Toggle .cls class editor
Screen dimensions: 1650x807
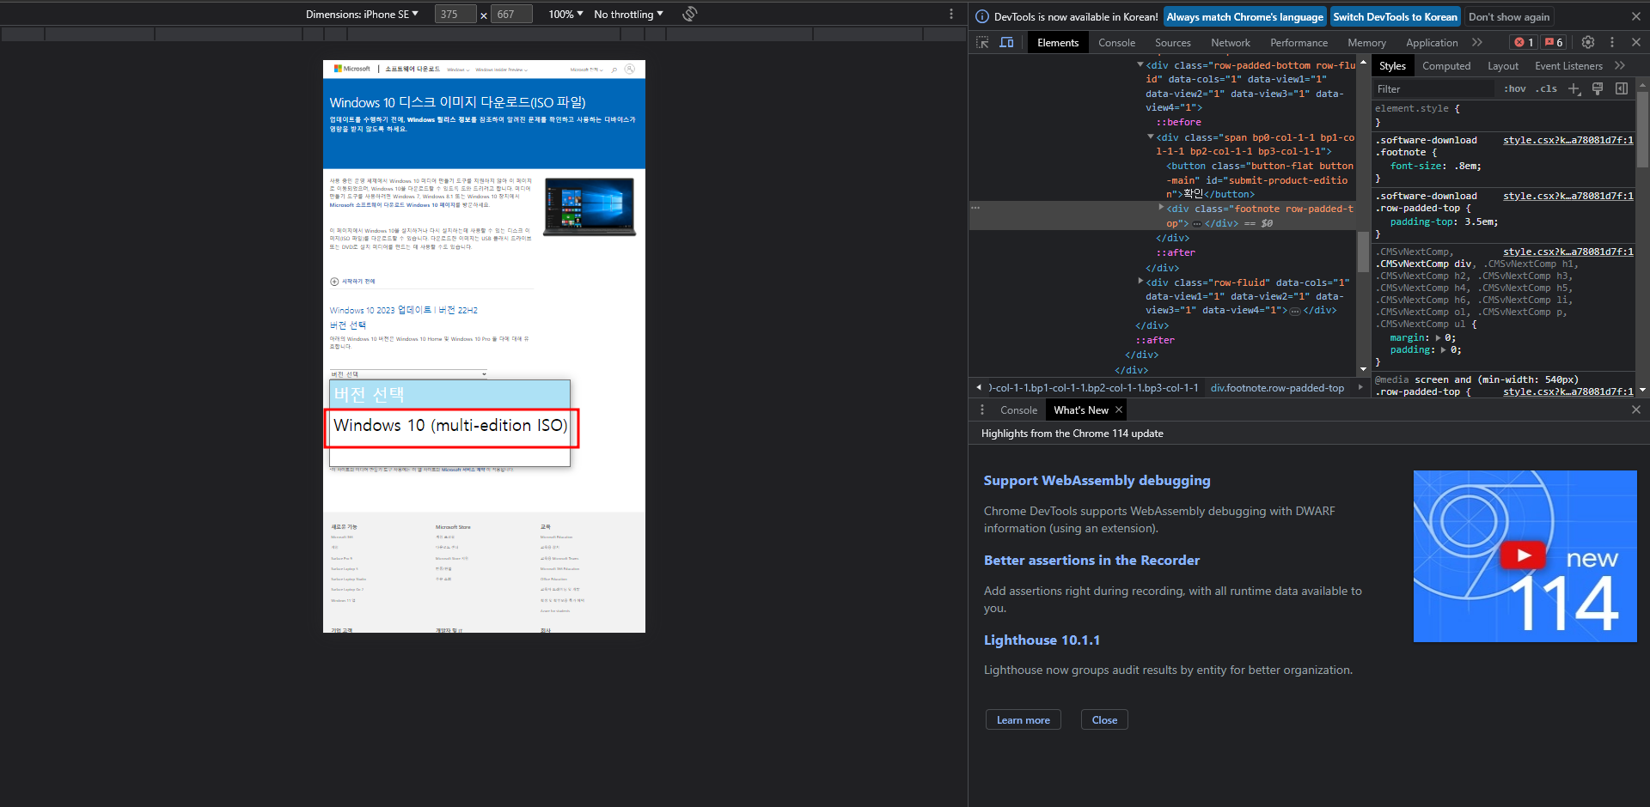(1548, 88)
